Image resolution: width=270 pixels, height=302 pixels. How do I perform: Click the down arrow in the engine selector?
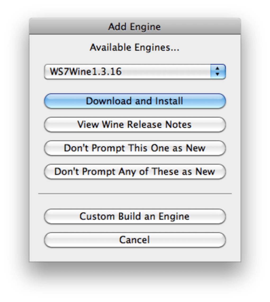tap(218, 75)
